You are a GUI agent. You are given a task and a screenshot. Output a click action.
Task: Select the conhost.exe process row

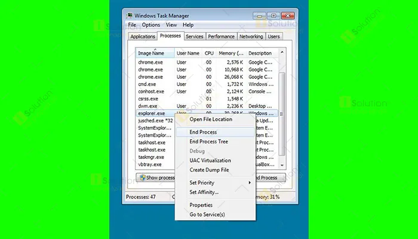coord(207,91)
